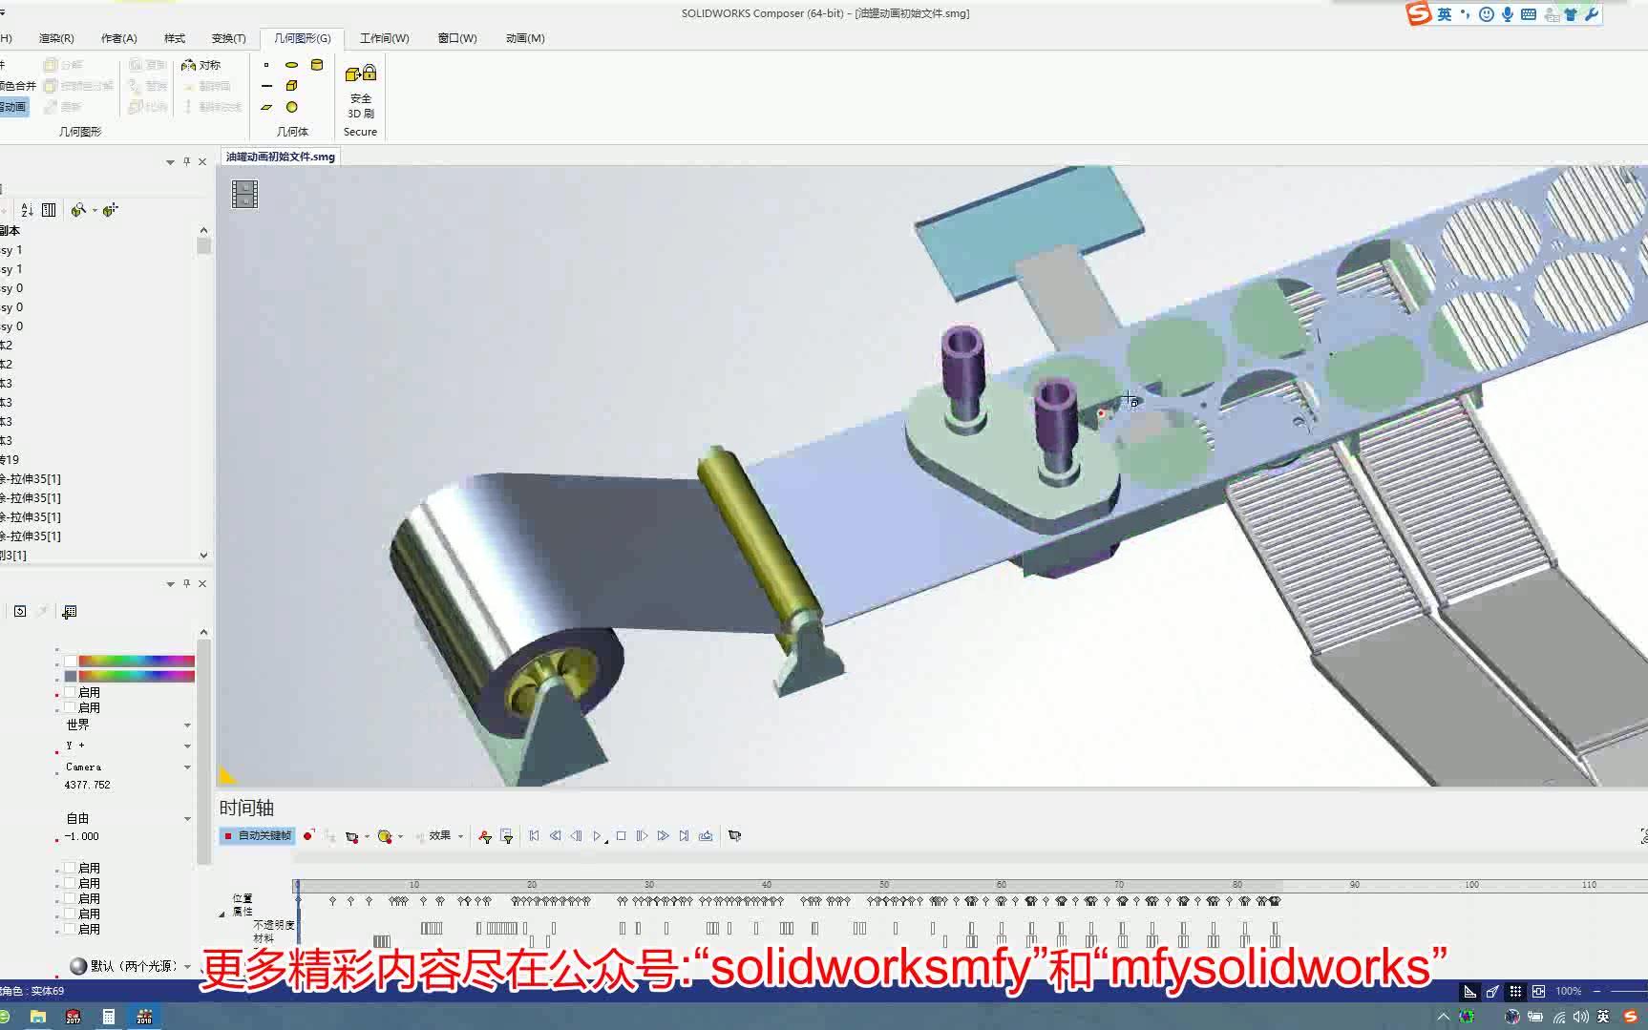Toggle 自动关键帧 auto-keyframe mode
The image size is (1648, 1030).
tap(257, 836)
